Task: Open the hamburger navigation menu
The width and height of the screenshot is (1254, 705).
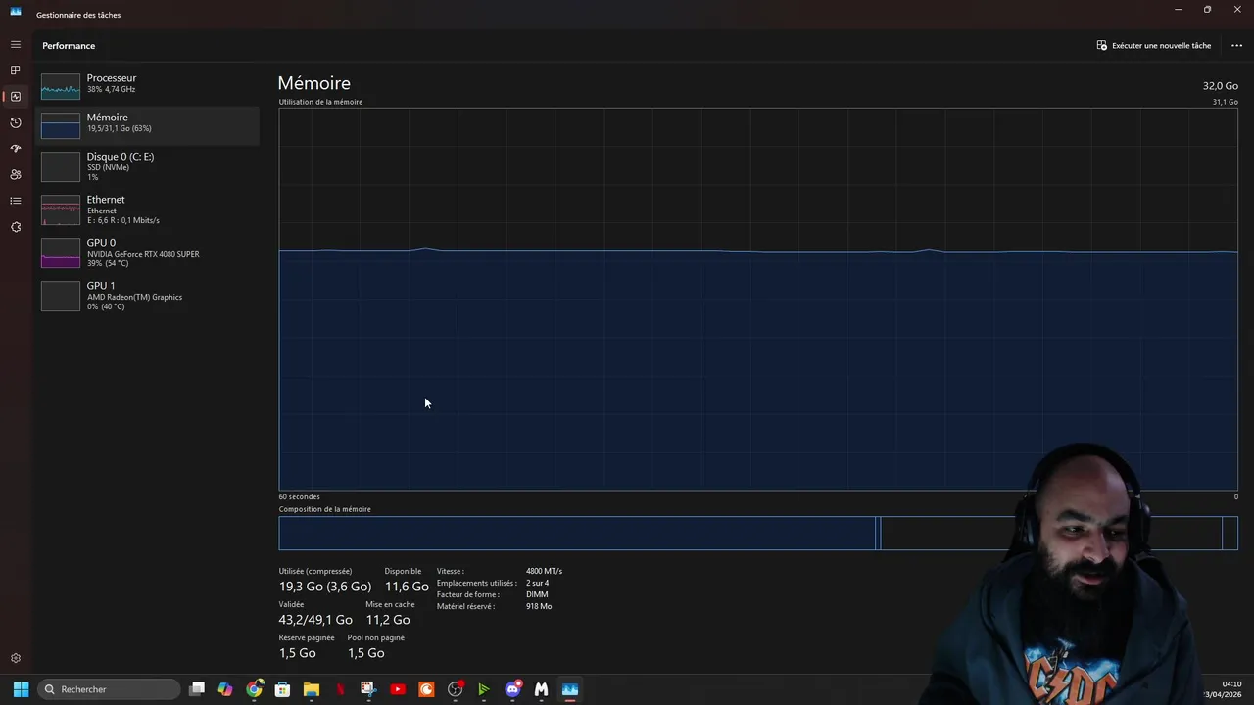Action: coord(15,45)
